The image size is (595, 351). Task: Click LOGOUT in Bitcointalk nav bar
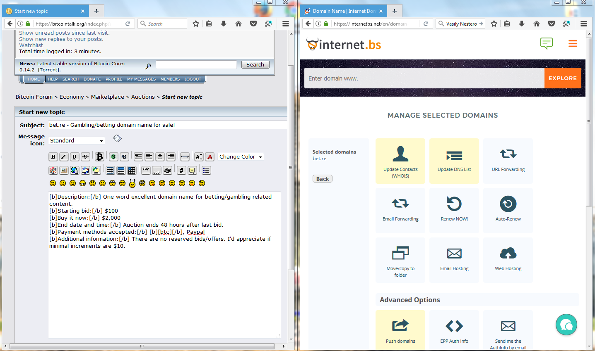coord(193,79)
